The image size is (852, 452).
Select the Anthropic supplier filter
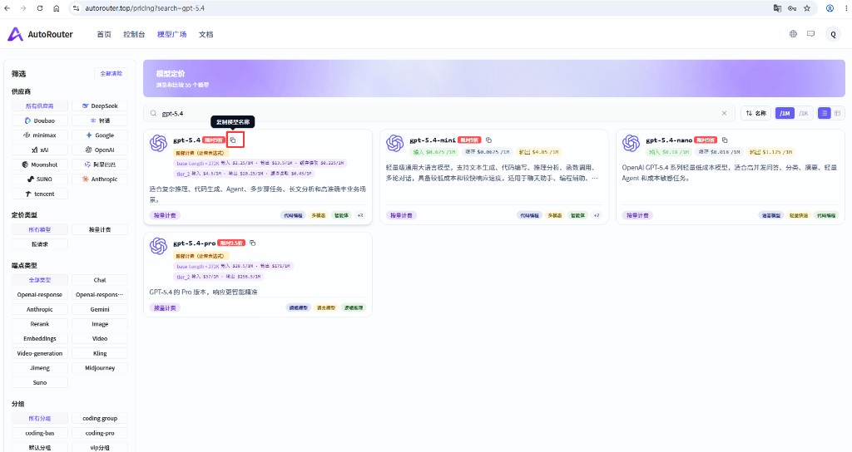(100, 179)
